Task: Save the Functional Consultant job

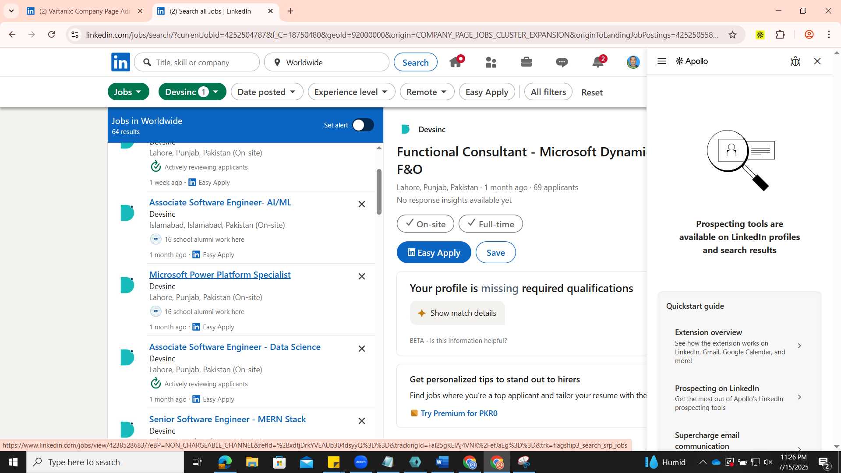Action: pyautogui.click(x=495, y=253)
